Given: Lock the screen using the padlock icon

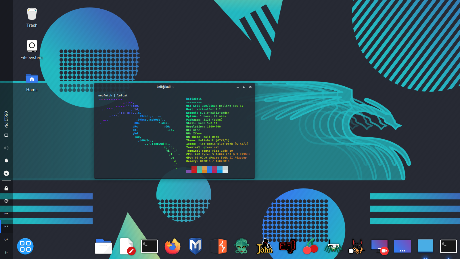Looking at the screenshot, I should tap(6, 188).
